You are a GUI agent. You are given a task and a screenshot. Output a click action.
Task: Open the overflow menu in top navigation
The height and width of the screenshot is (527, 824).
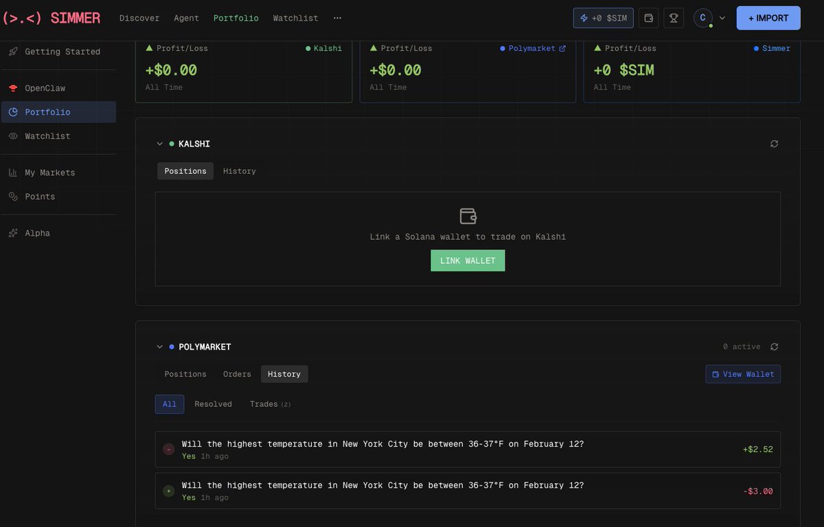pos(337,18)
